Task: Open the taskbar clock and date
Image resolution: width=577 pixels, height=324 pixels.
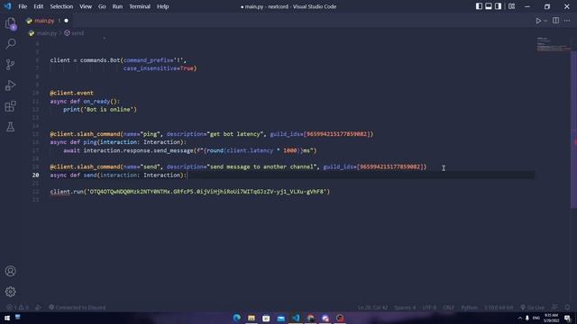Action: [x=551, y=318]
